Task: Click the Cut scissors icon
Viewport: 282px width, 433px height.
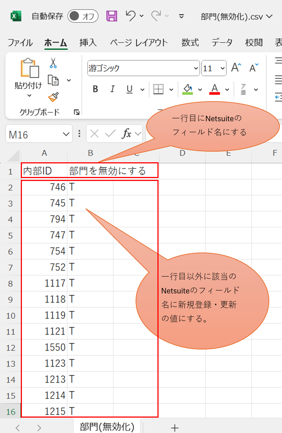Action: click(53, 63)
